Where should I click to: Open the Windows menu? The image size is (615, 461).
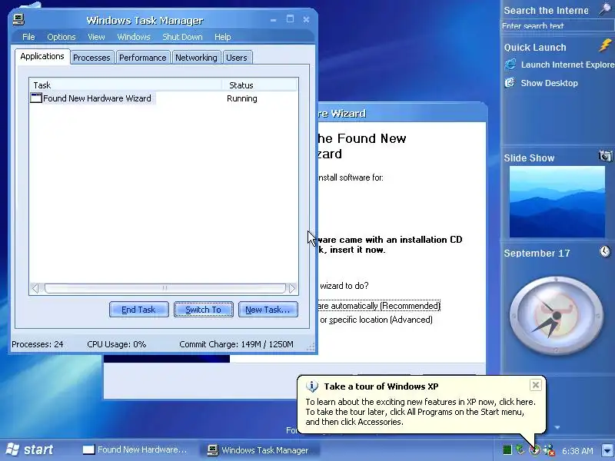tap(134, 37)
